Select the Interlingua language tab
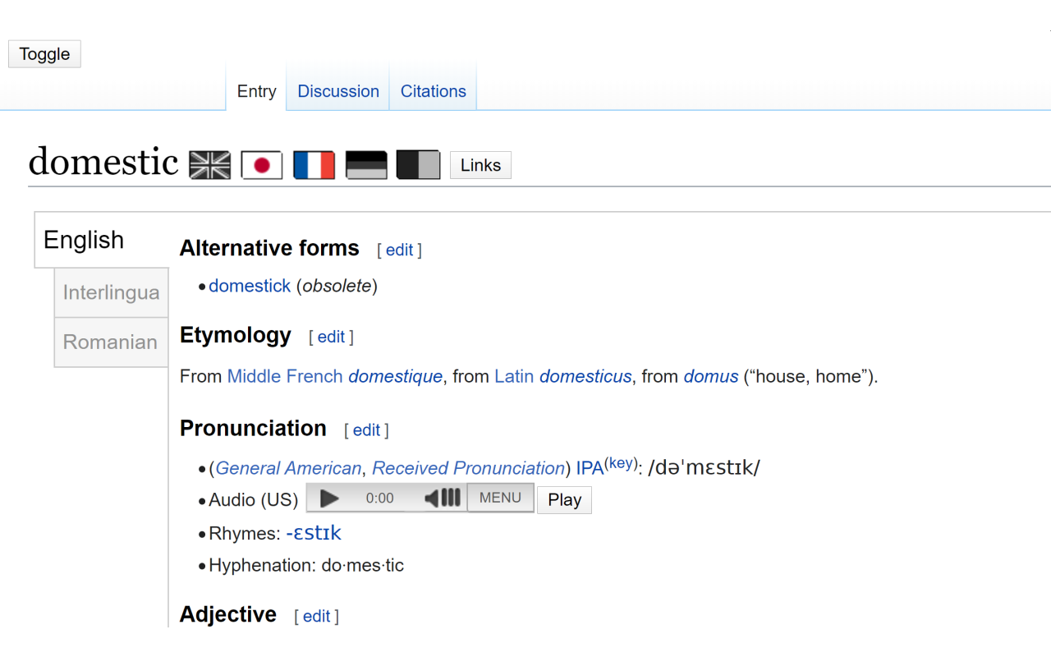Viewport: 1051px width, 657px height. 112,292
